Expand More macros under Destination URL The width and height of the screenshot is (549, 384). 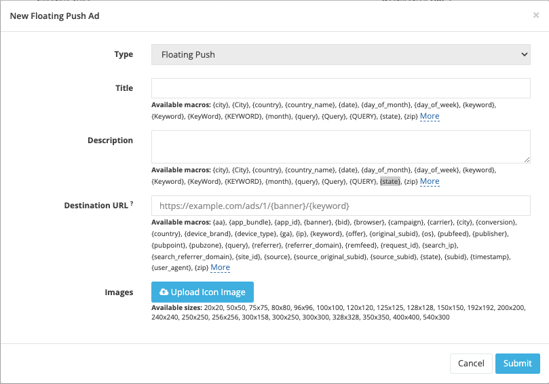[x=221, y=267]
